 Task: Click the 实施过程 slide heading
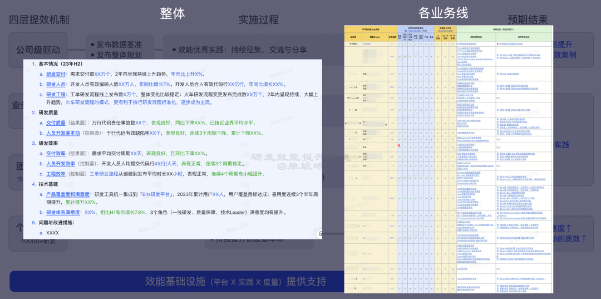258,20
